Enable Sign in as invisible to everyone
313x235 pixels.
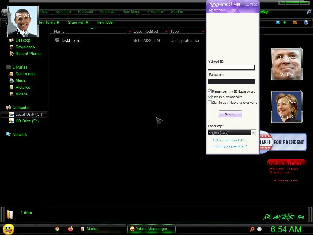point(209,103)
